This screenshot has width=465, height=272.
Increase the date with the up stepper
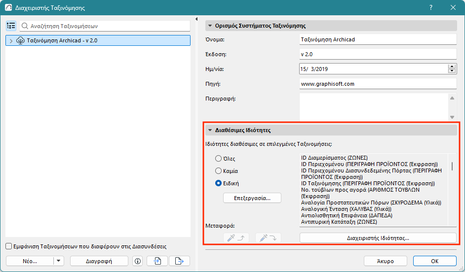click(x=452, y=67)
